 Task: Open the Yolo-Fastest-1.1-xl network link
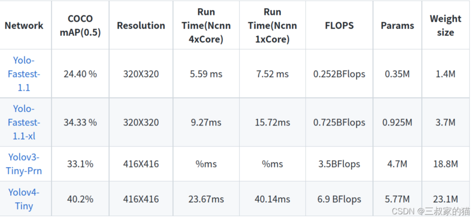point(24,122)
